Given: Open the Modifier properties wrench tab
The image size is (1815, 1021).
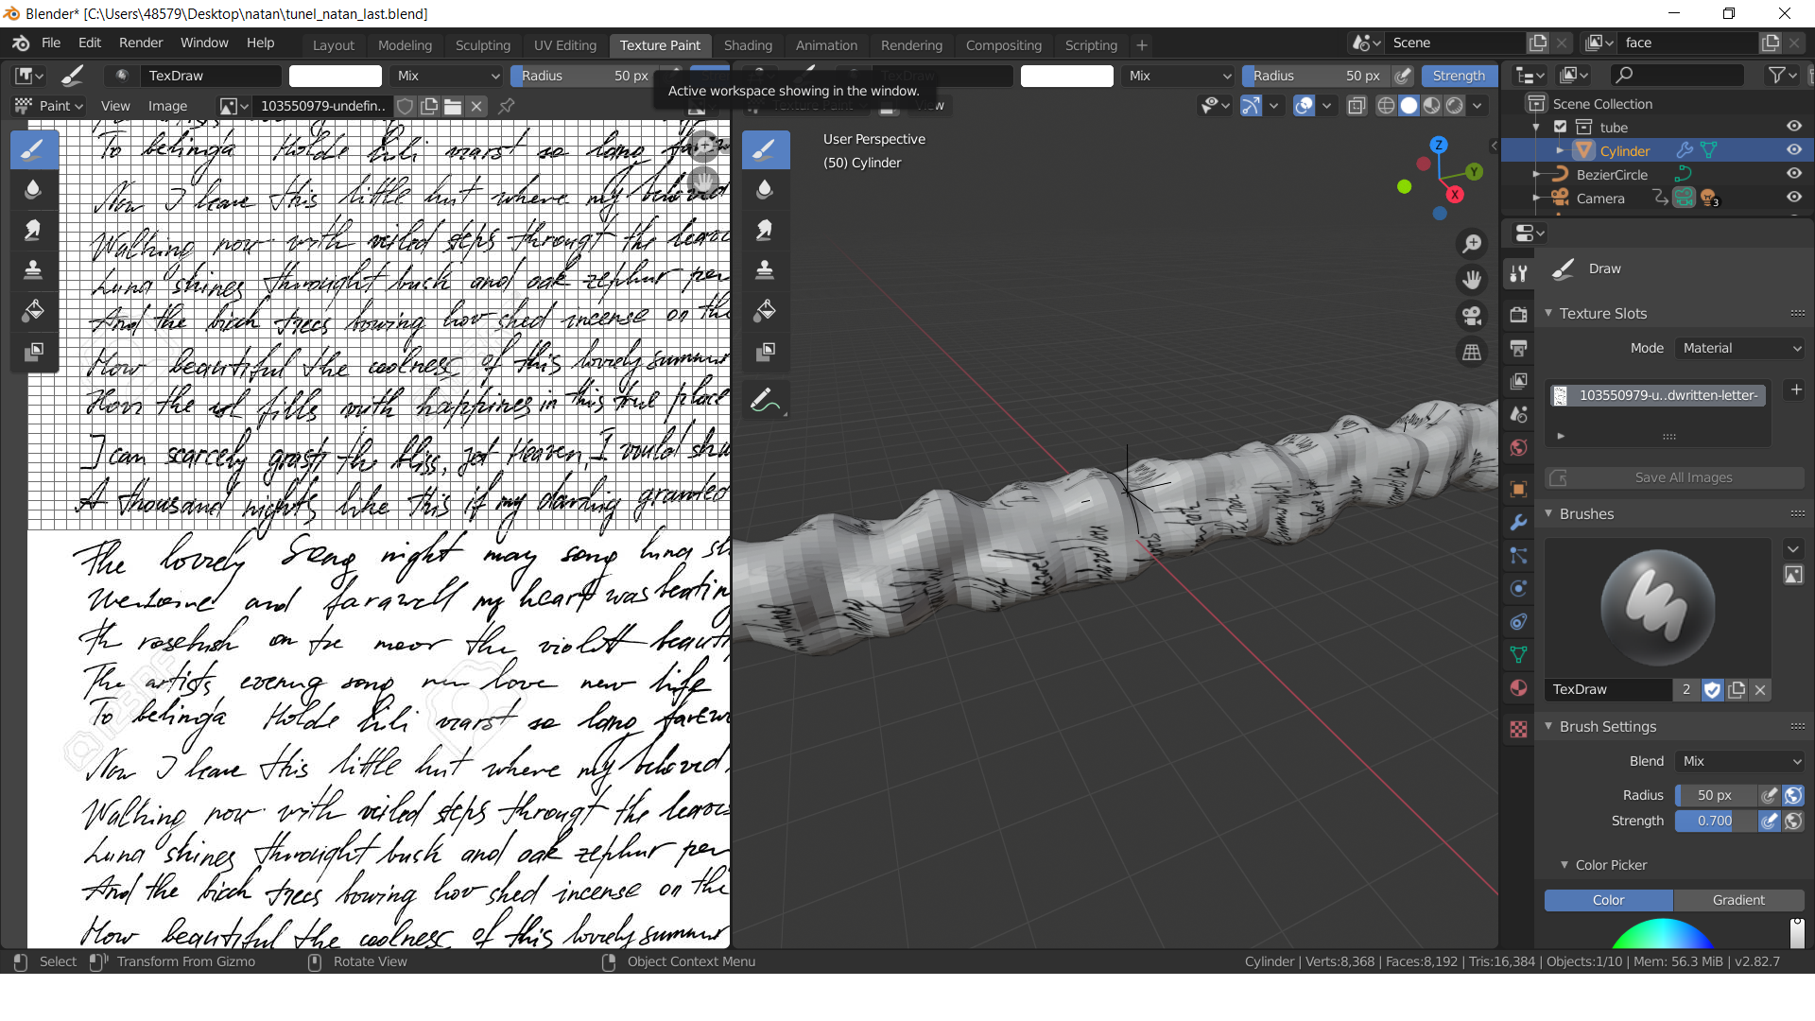Looking at the screenshot, I should coord(1519,522).
